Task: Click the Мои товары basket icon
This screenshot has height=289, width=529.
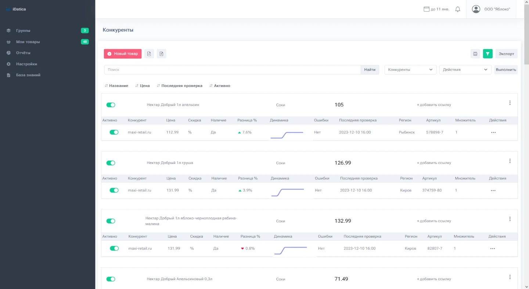Action: [x=8, y=42]
